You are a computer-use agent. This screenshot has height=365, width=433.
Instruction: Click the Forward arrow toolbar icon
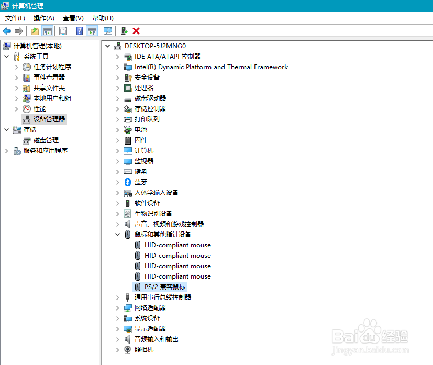19,31
